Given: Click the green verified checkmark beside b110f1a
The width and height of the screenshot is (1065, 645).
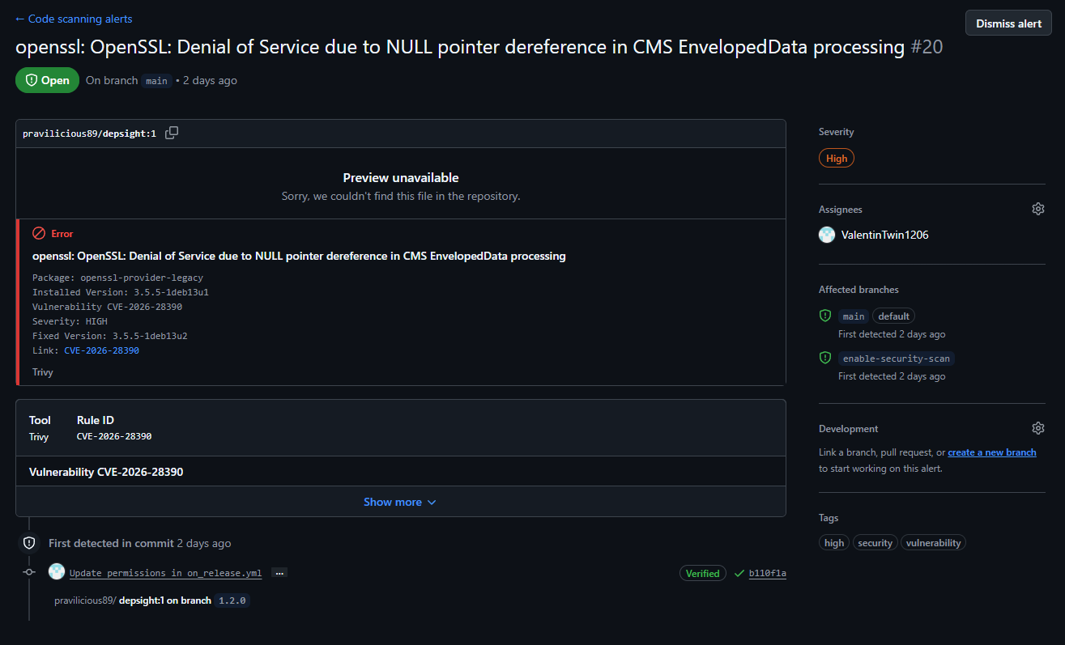Looking at the screenshot, I should coord(738,573).
